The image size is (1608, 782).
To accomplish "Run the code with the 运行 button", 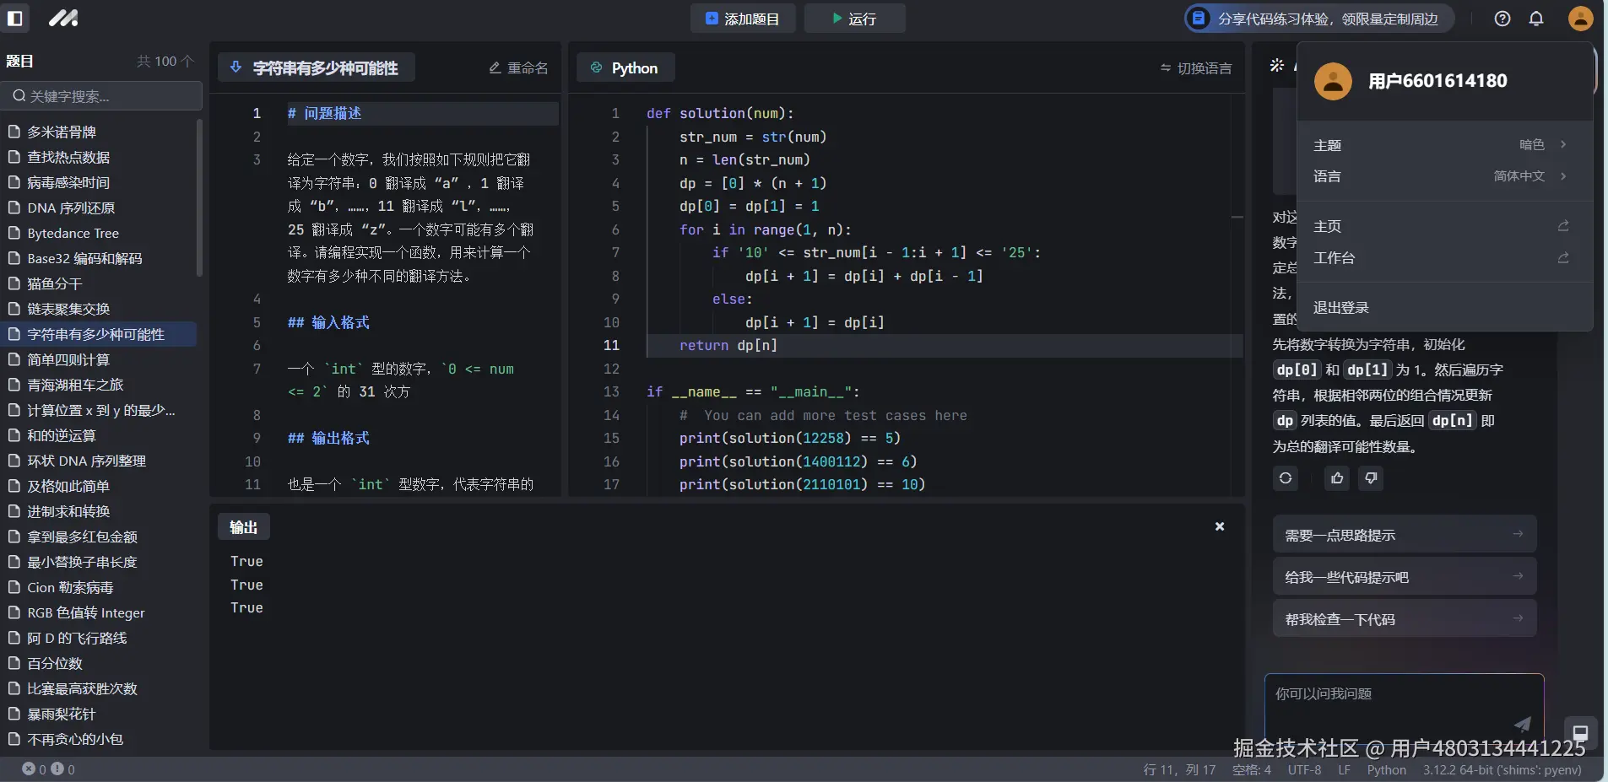I will tap(855, 18).
